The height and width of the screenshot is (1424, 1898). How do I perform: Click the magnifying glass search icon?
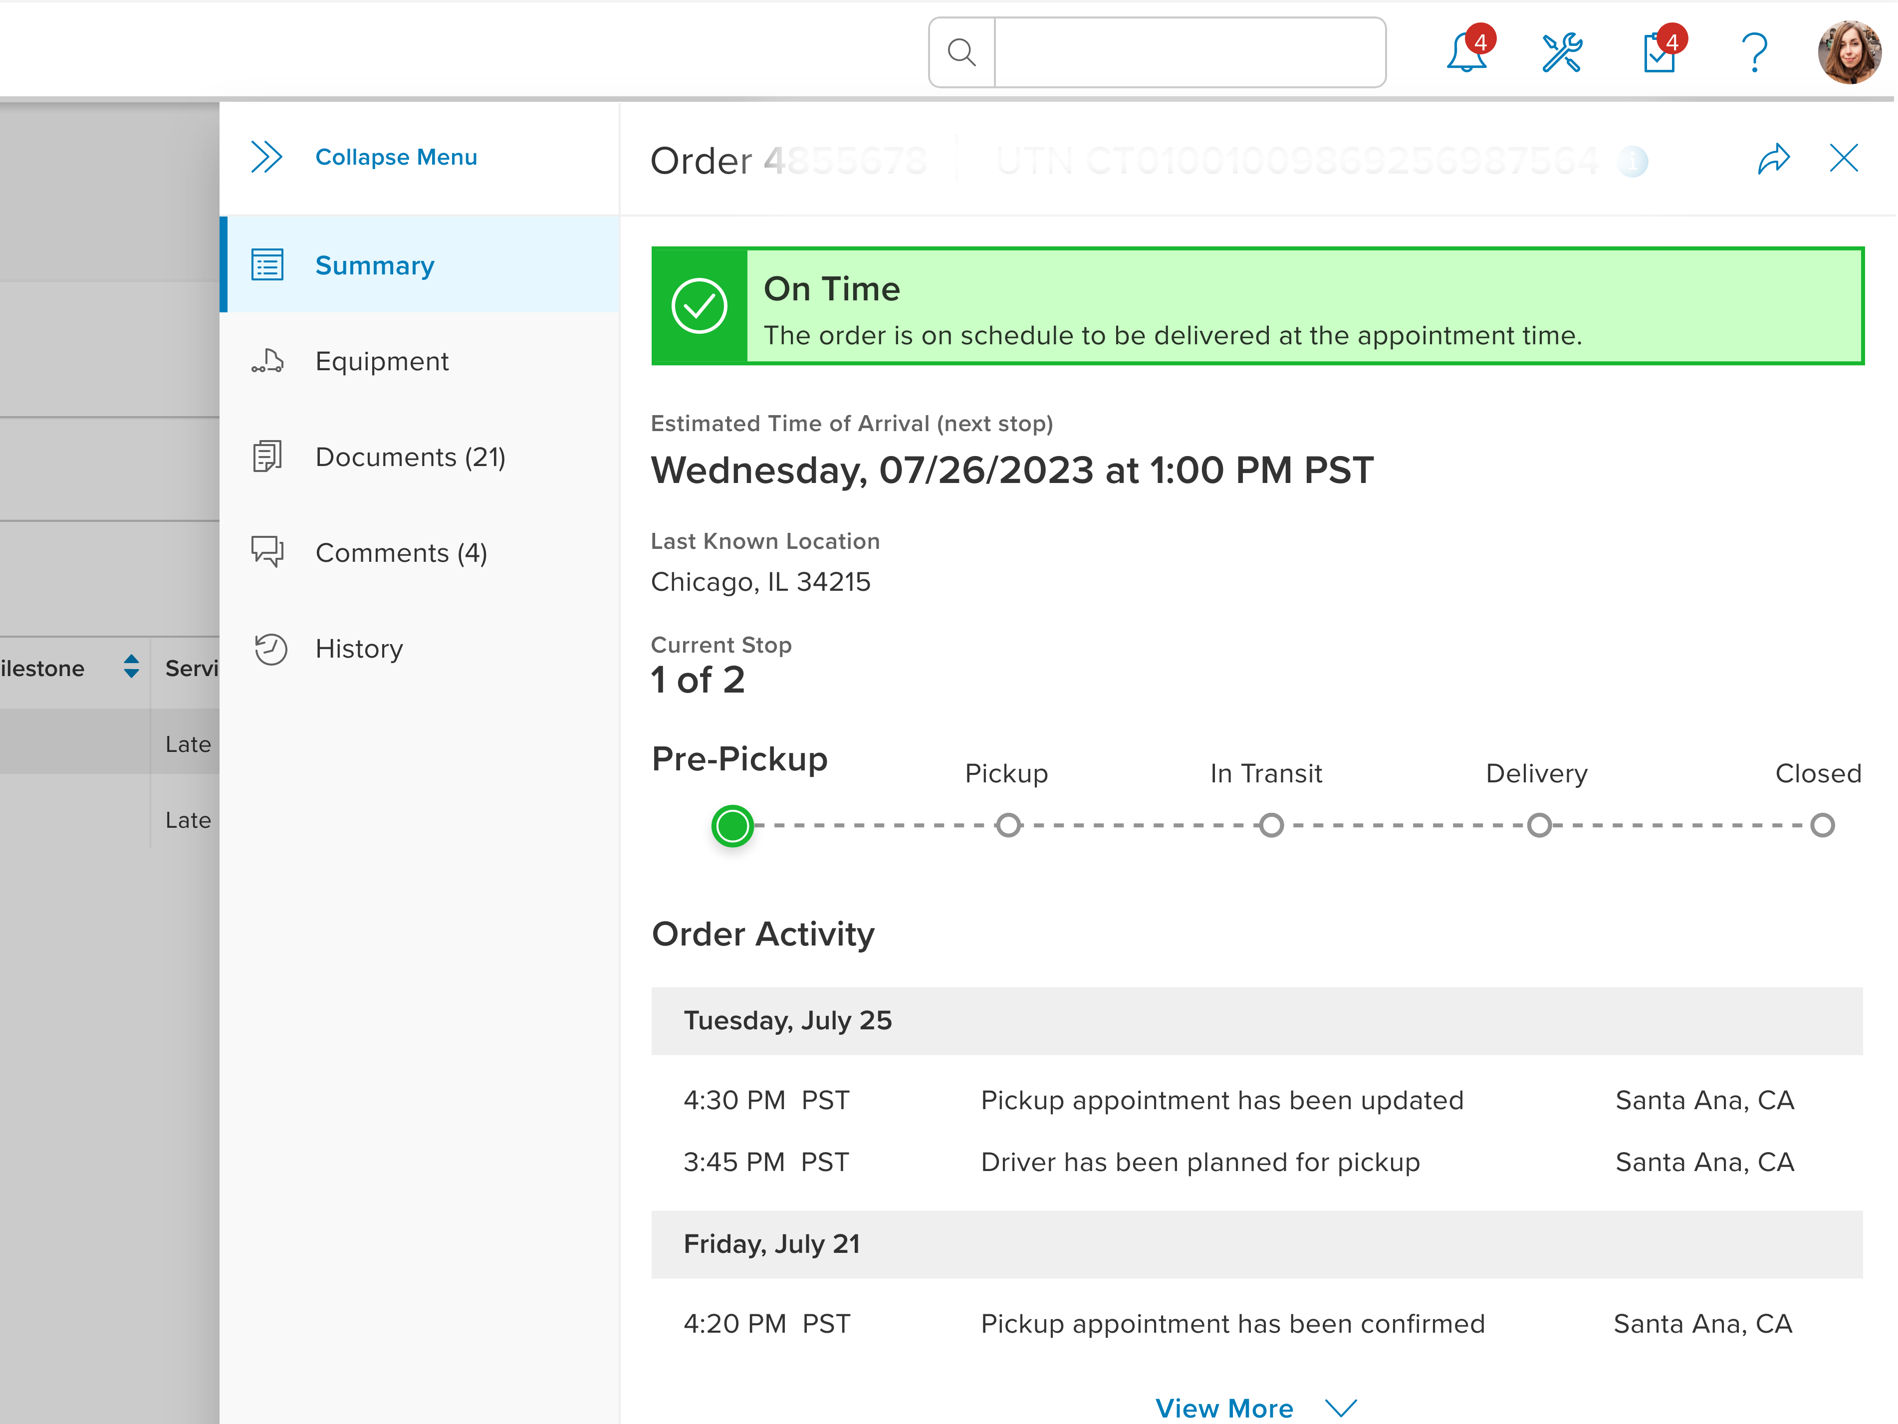962,52
